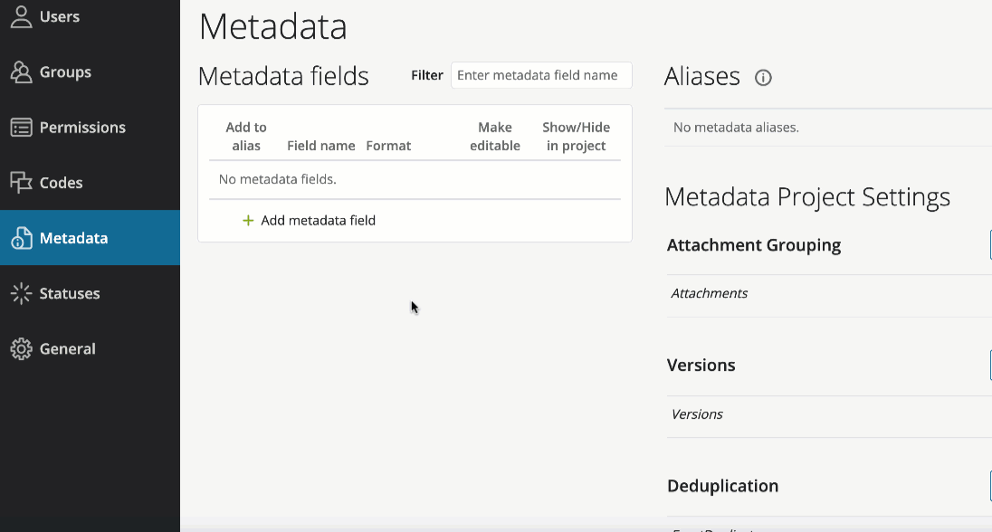The width and height of the screenshot is (992, 532).
Task: Focus the metadata field name filter box
Action: pos(541,75)
